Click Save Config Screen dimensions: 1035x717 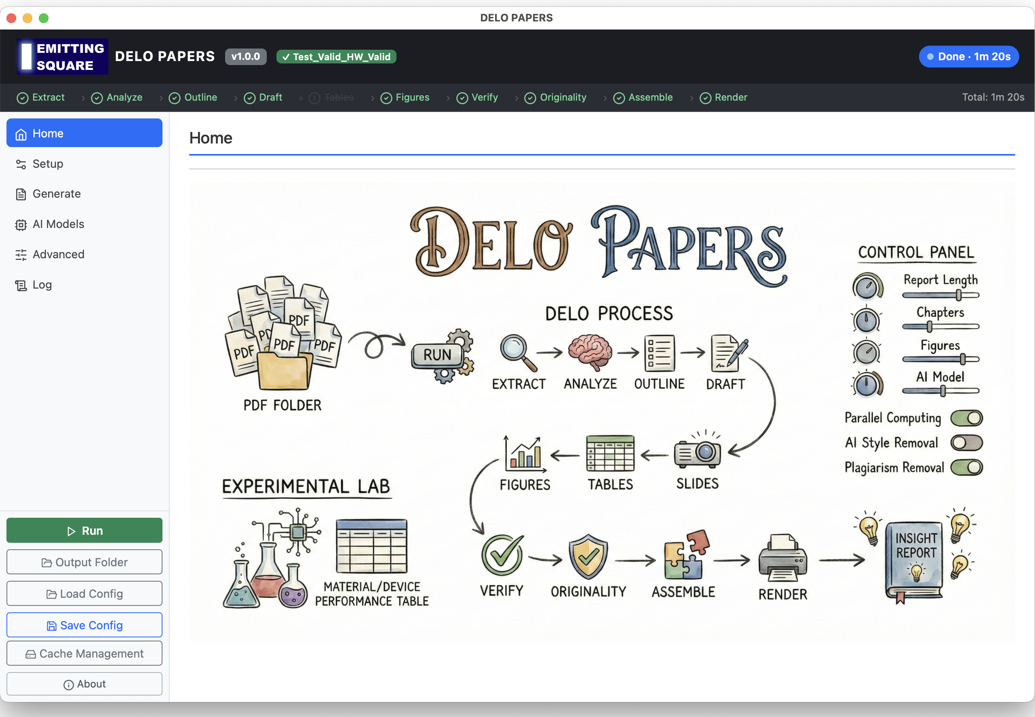pos(84,625)
